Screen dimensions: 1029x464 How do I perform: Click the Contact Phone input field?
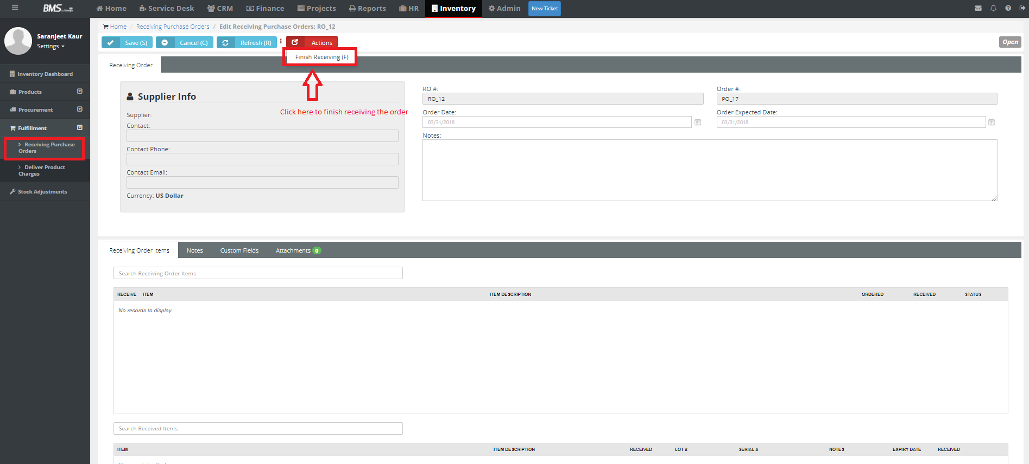[x=262, y=159]
